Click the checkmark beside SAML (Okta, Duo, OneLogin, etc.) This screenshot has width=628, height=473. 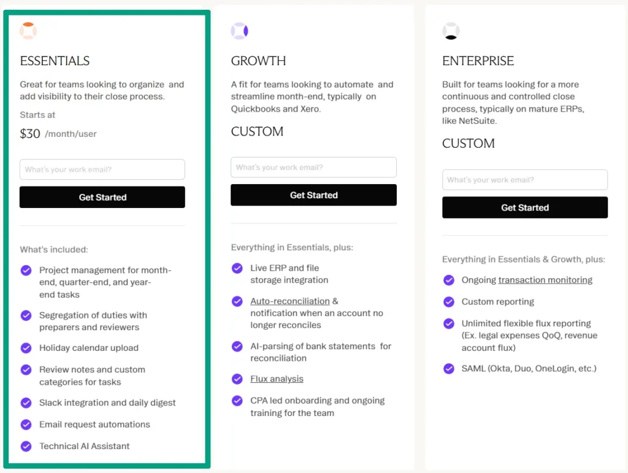click(x=449, y=369)
